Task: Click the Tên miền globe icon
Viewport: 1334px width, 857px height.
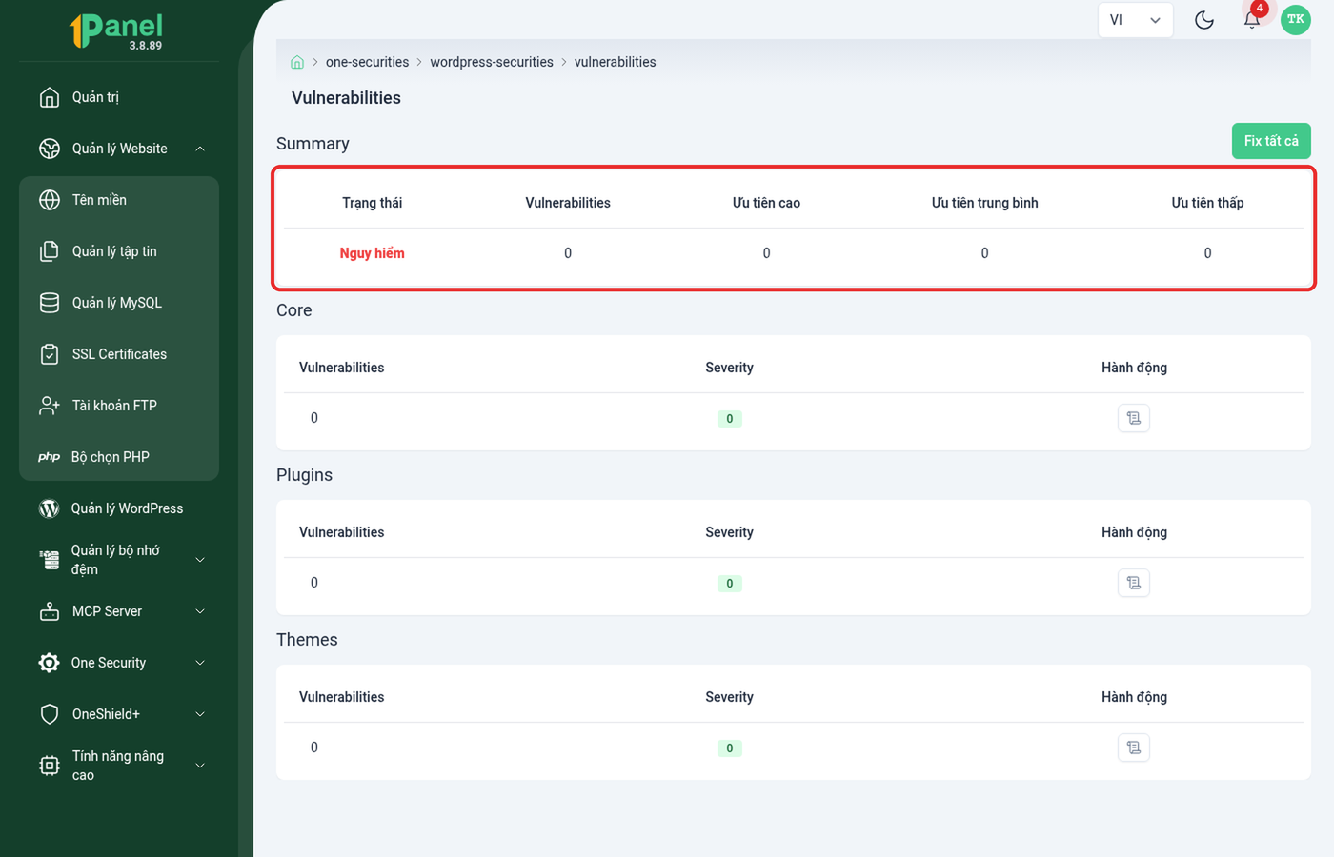Action: click(x=50, y=200)
